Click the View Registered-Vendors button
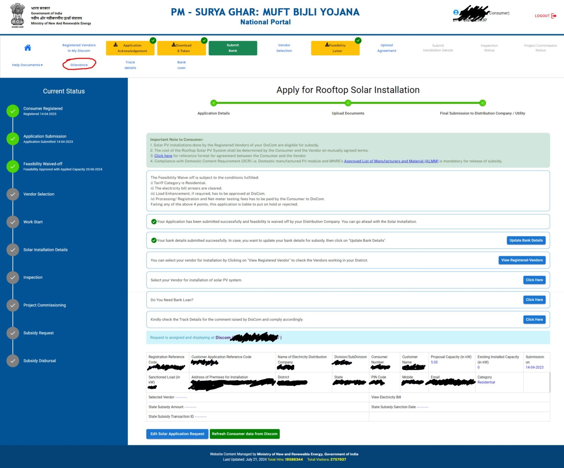This screenshot has width=564, height=468. pyautogui.click(x=522, y=260)
